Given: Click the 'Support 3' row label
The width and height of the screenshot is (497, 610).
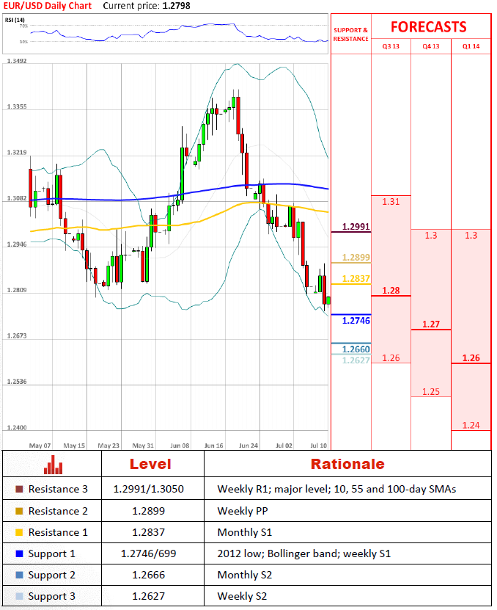Looking at the screenshot, I should coord(52,597).
